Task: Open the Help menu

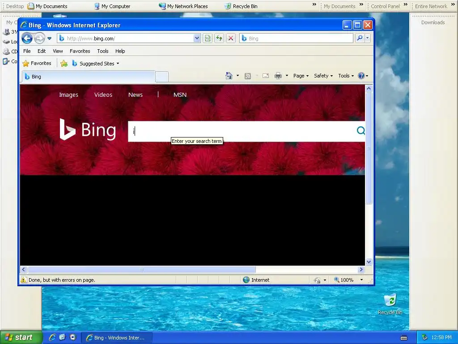Action: [x=120, y=51]
